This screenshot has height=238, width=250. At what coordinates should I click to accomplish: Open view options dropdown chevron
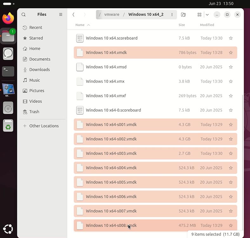[x=207, y=15]
